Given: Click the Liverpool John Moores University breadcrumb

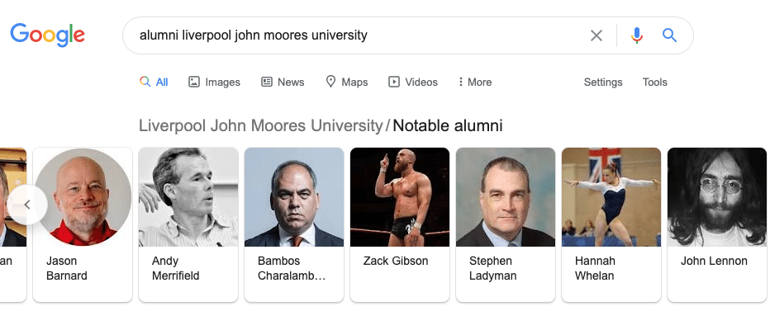Looking at the screenshot, I should click(260, 125).
